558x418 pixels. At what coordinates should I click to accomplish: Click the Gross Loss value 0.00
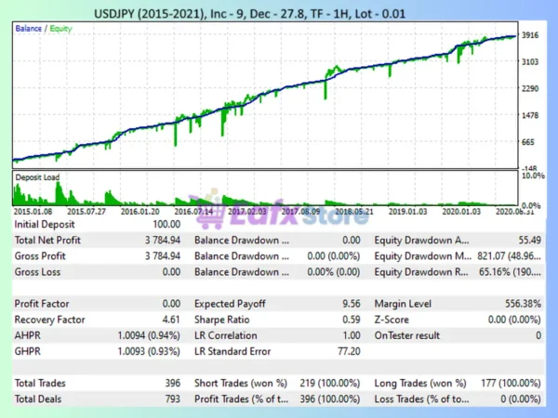tap(171, 272)
